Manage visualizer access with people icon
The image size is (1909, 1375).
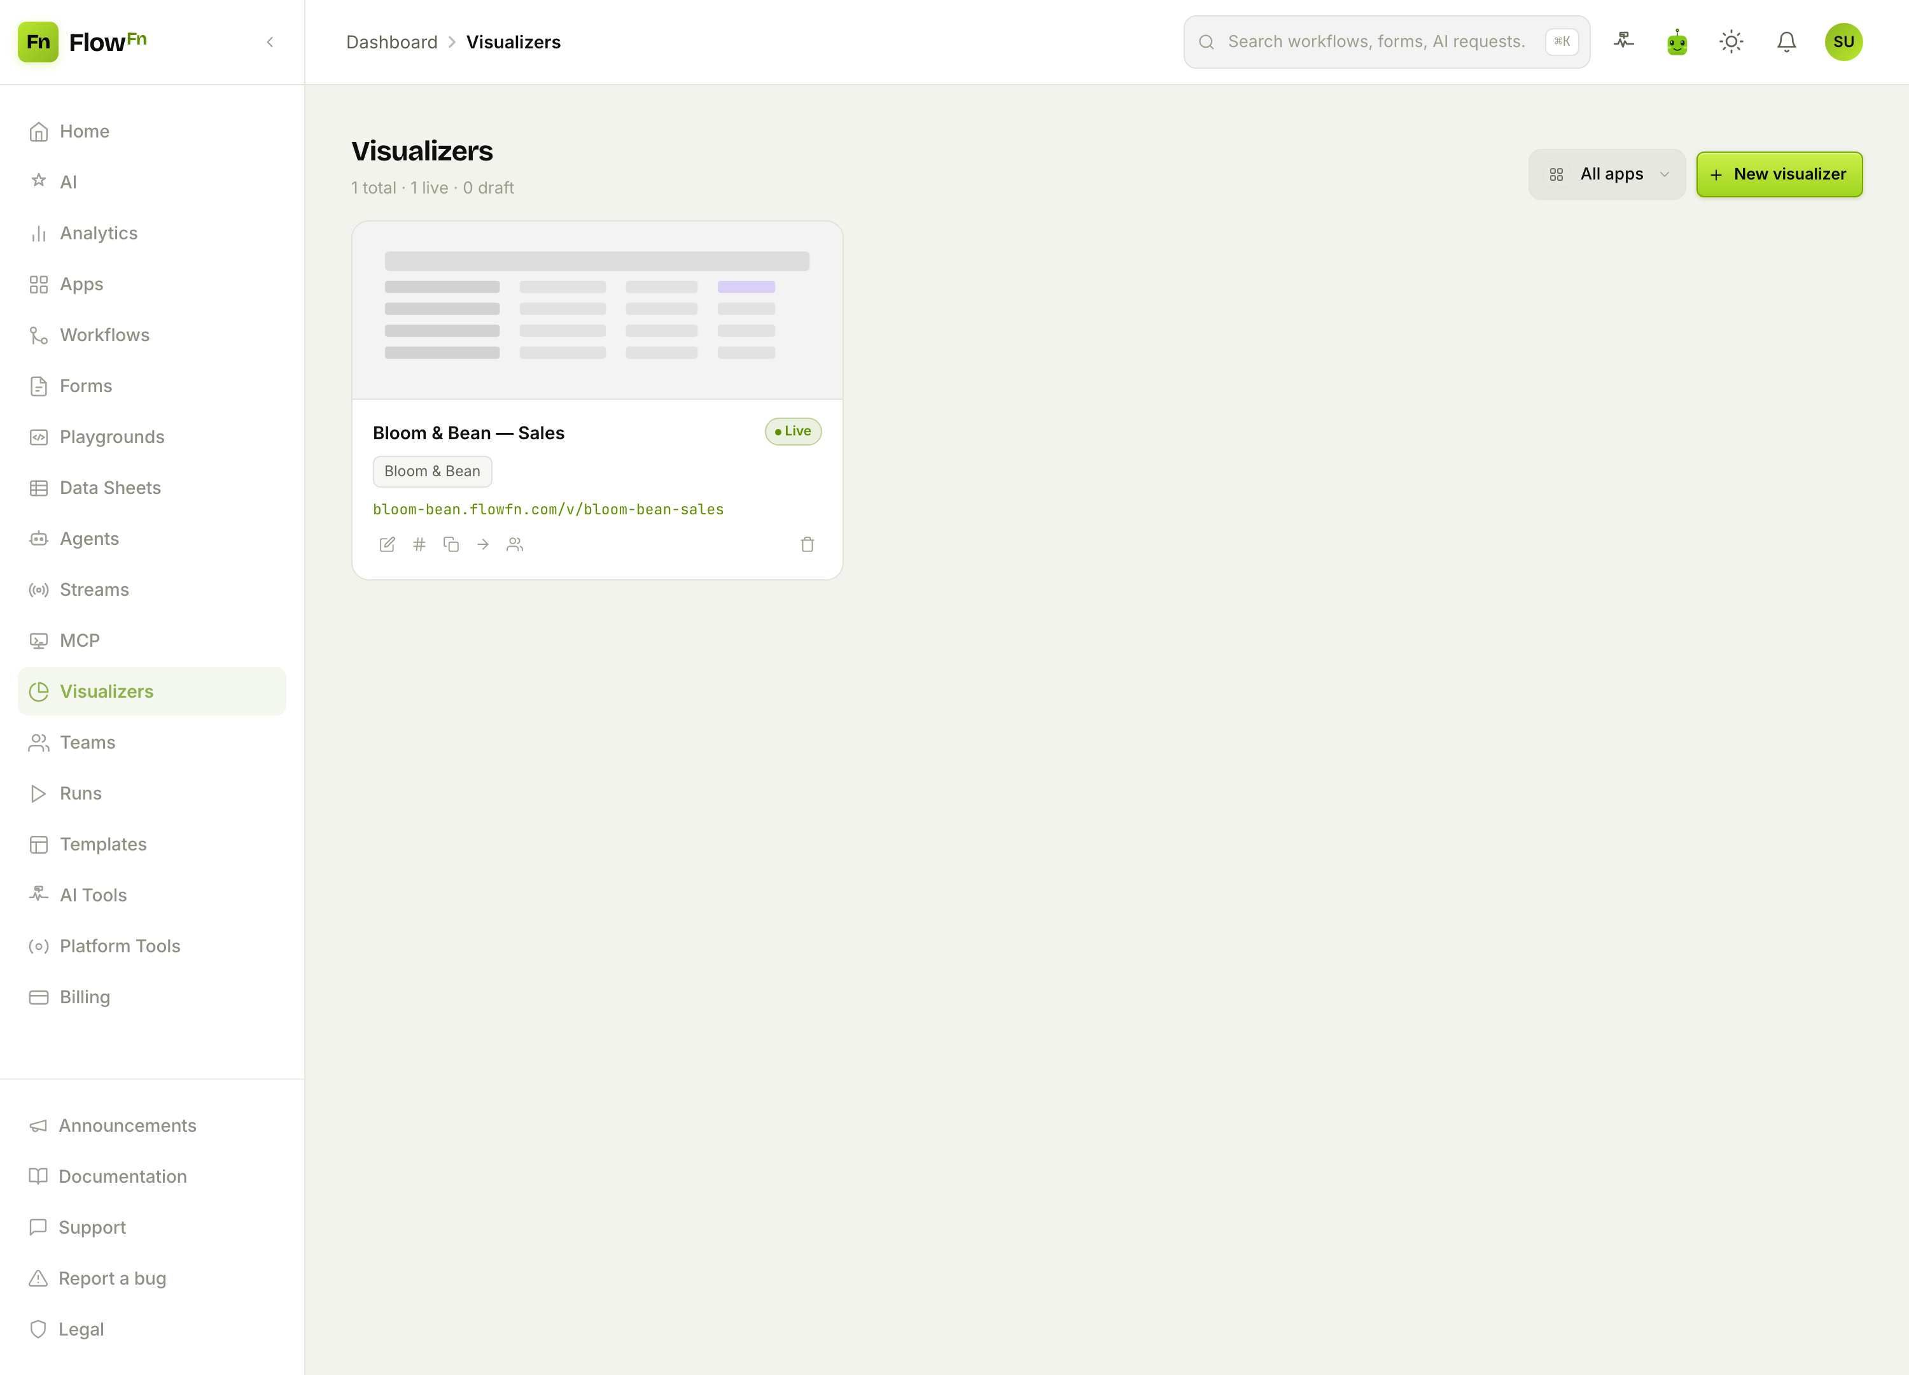515,545
